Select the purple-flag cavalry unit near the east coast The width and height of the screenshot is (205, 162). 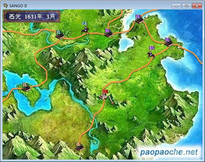[x=151, y=53]
